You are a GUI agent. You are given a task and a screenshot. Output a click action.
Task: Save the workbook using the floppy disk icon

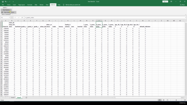[3, 1]
